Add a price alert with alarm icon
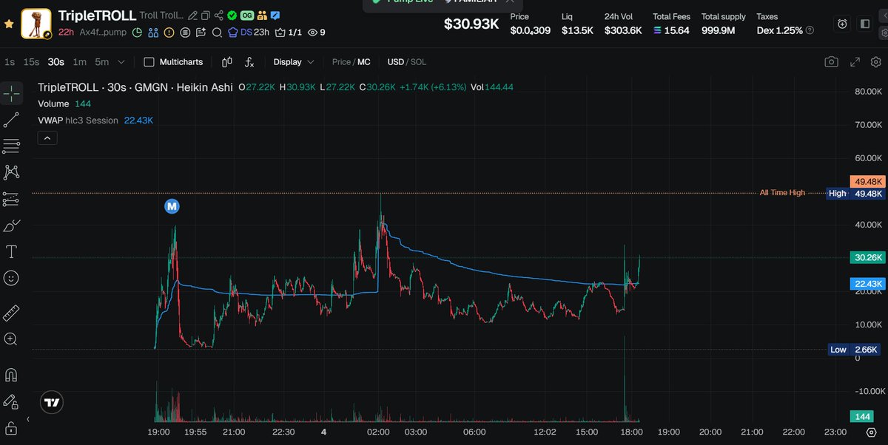Viewport: 888px width, 445px height. tap(842, 24)
